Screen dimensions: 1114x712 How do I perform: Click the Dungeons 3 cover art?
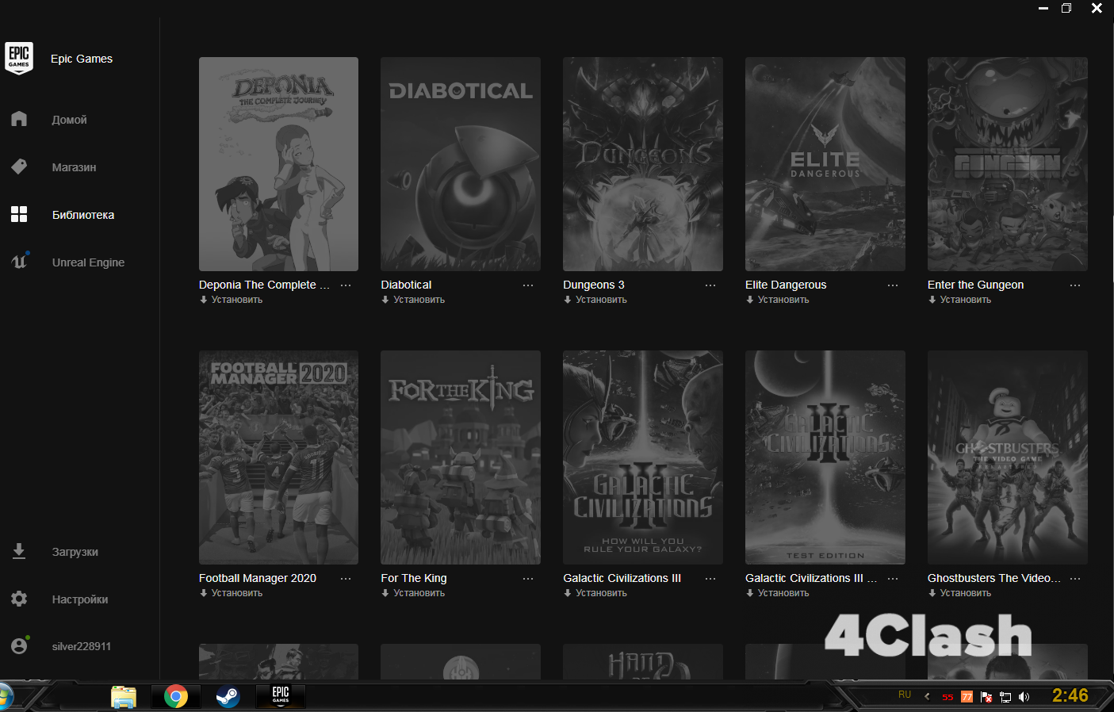pyautogui.click(x=643, y=164)
